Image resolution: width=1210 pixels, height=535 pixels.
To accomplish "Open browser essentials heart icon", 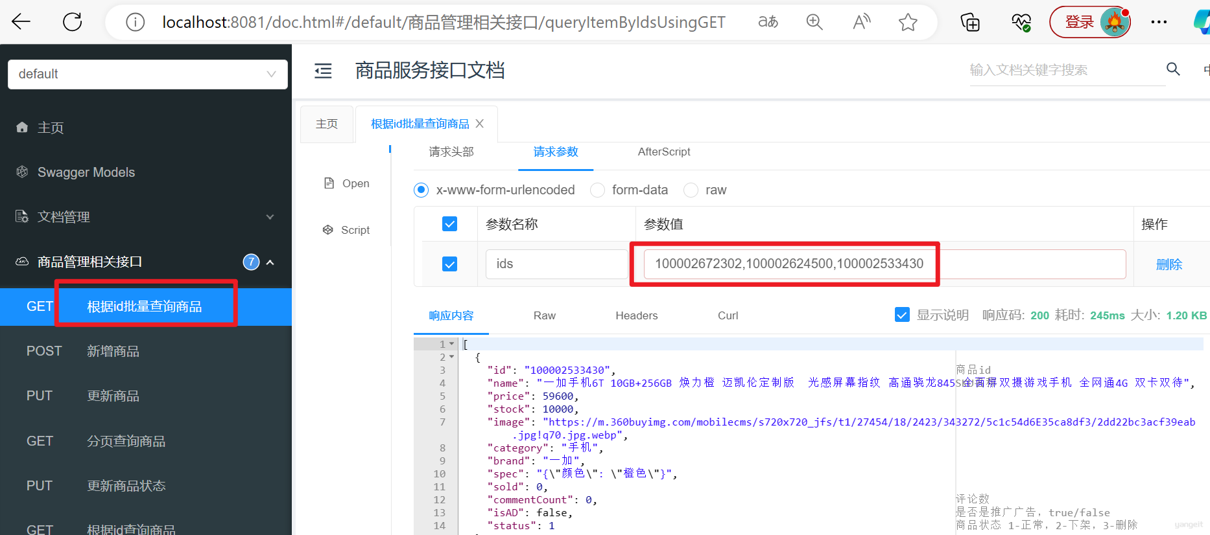I will click(x=1021, y=23).
